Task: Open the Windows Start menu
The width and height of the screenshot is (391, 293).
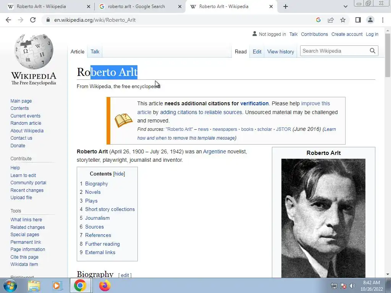Action: click(x=10, y=285)
